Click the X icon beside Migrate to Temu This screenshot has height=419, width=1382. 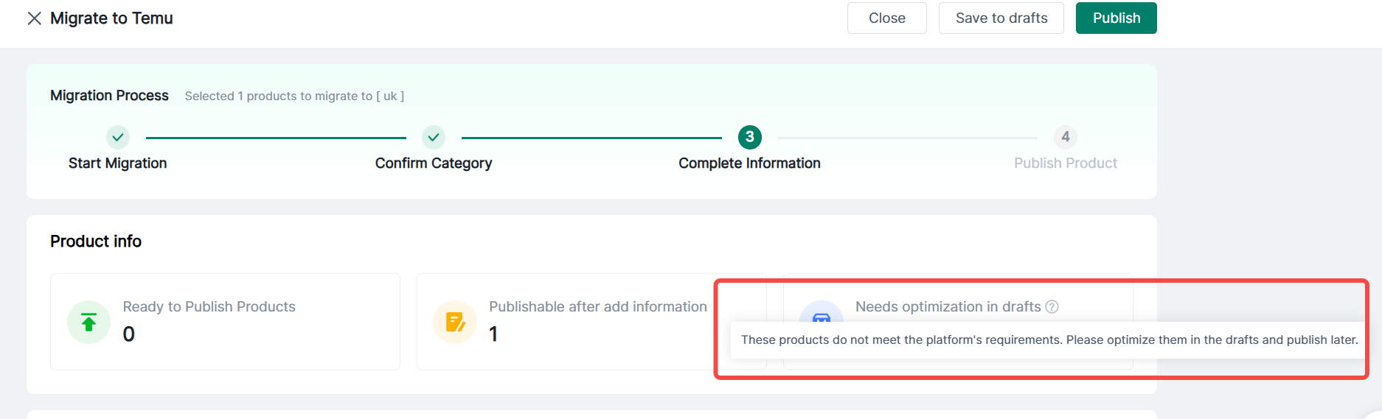[x=34, y=18]
